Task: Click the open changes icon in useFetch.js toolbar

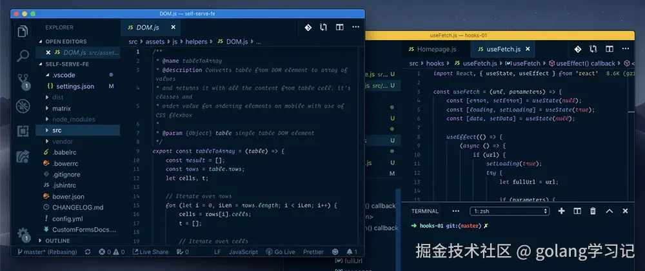Action: tap(593, 49)
